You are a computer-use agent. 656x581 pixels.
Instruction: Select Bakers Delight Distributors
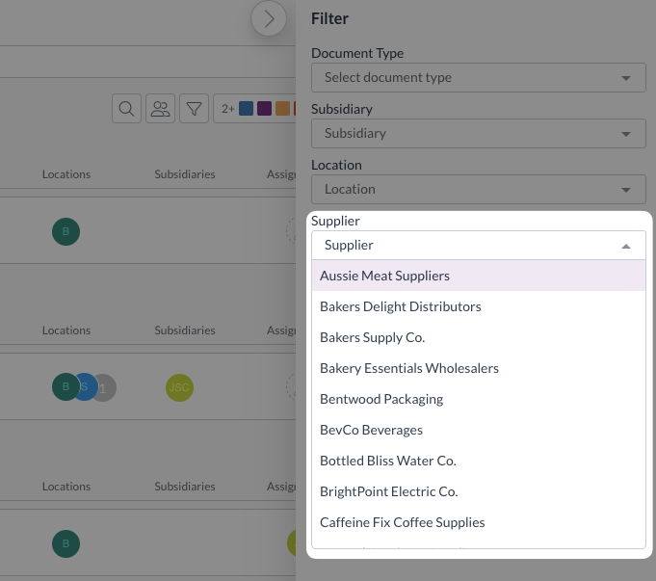tap(400, 306)
